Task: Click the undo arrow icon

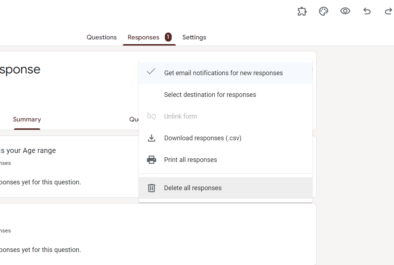Action: [x=367, y=11]
